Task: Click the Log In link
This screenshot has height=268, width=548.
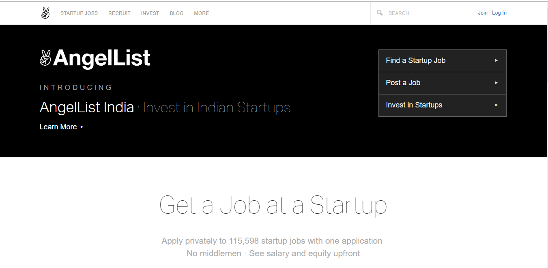Action: tap(499, 13)
